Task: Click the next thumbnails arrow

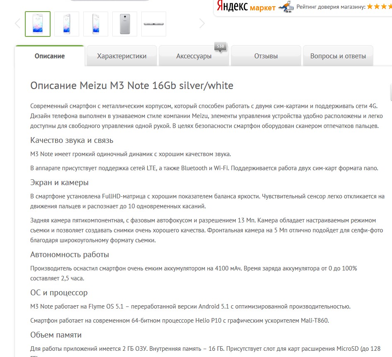Action: click(202, 24)
